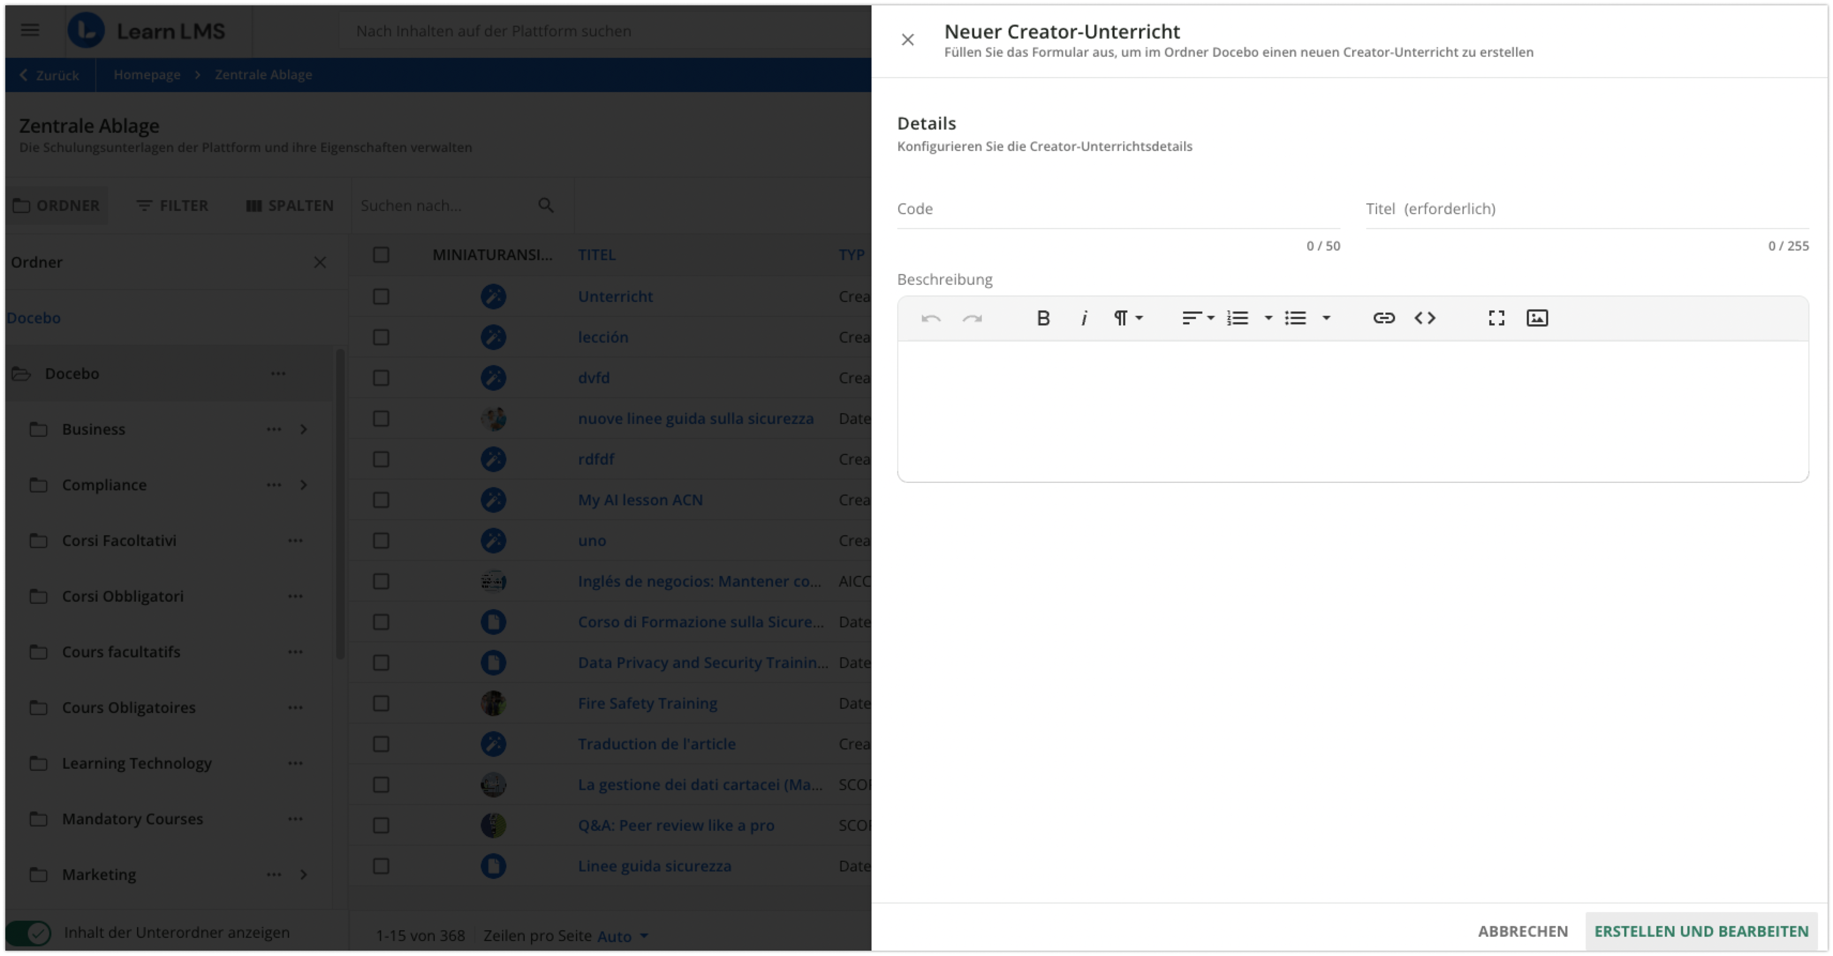This screenshot has width=1833, height=956.
Task: Tick checkbox for nuove linee guida row
Action: tap(381, 418)
